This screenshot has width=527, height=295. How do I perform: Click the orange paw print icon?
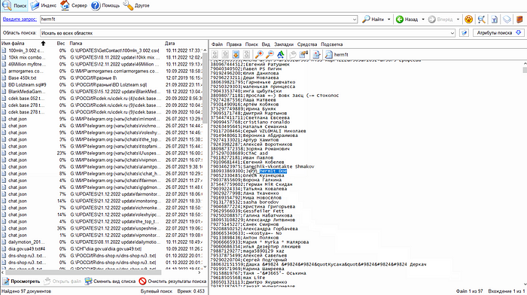pyautogui.click(x=468, y=20)
